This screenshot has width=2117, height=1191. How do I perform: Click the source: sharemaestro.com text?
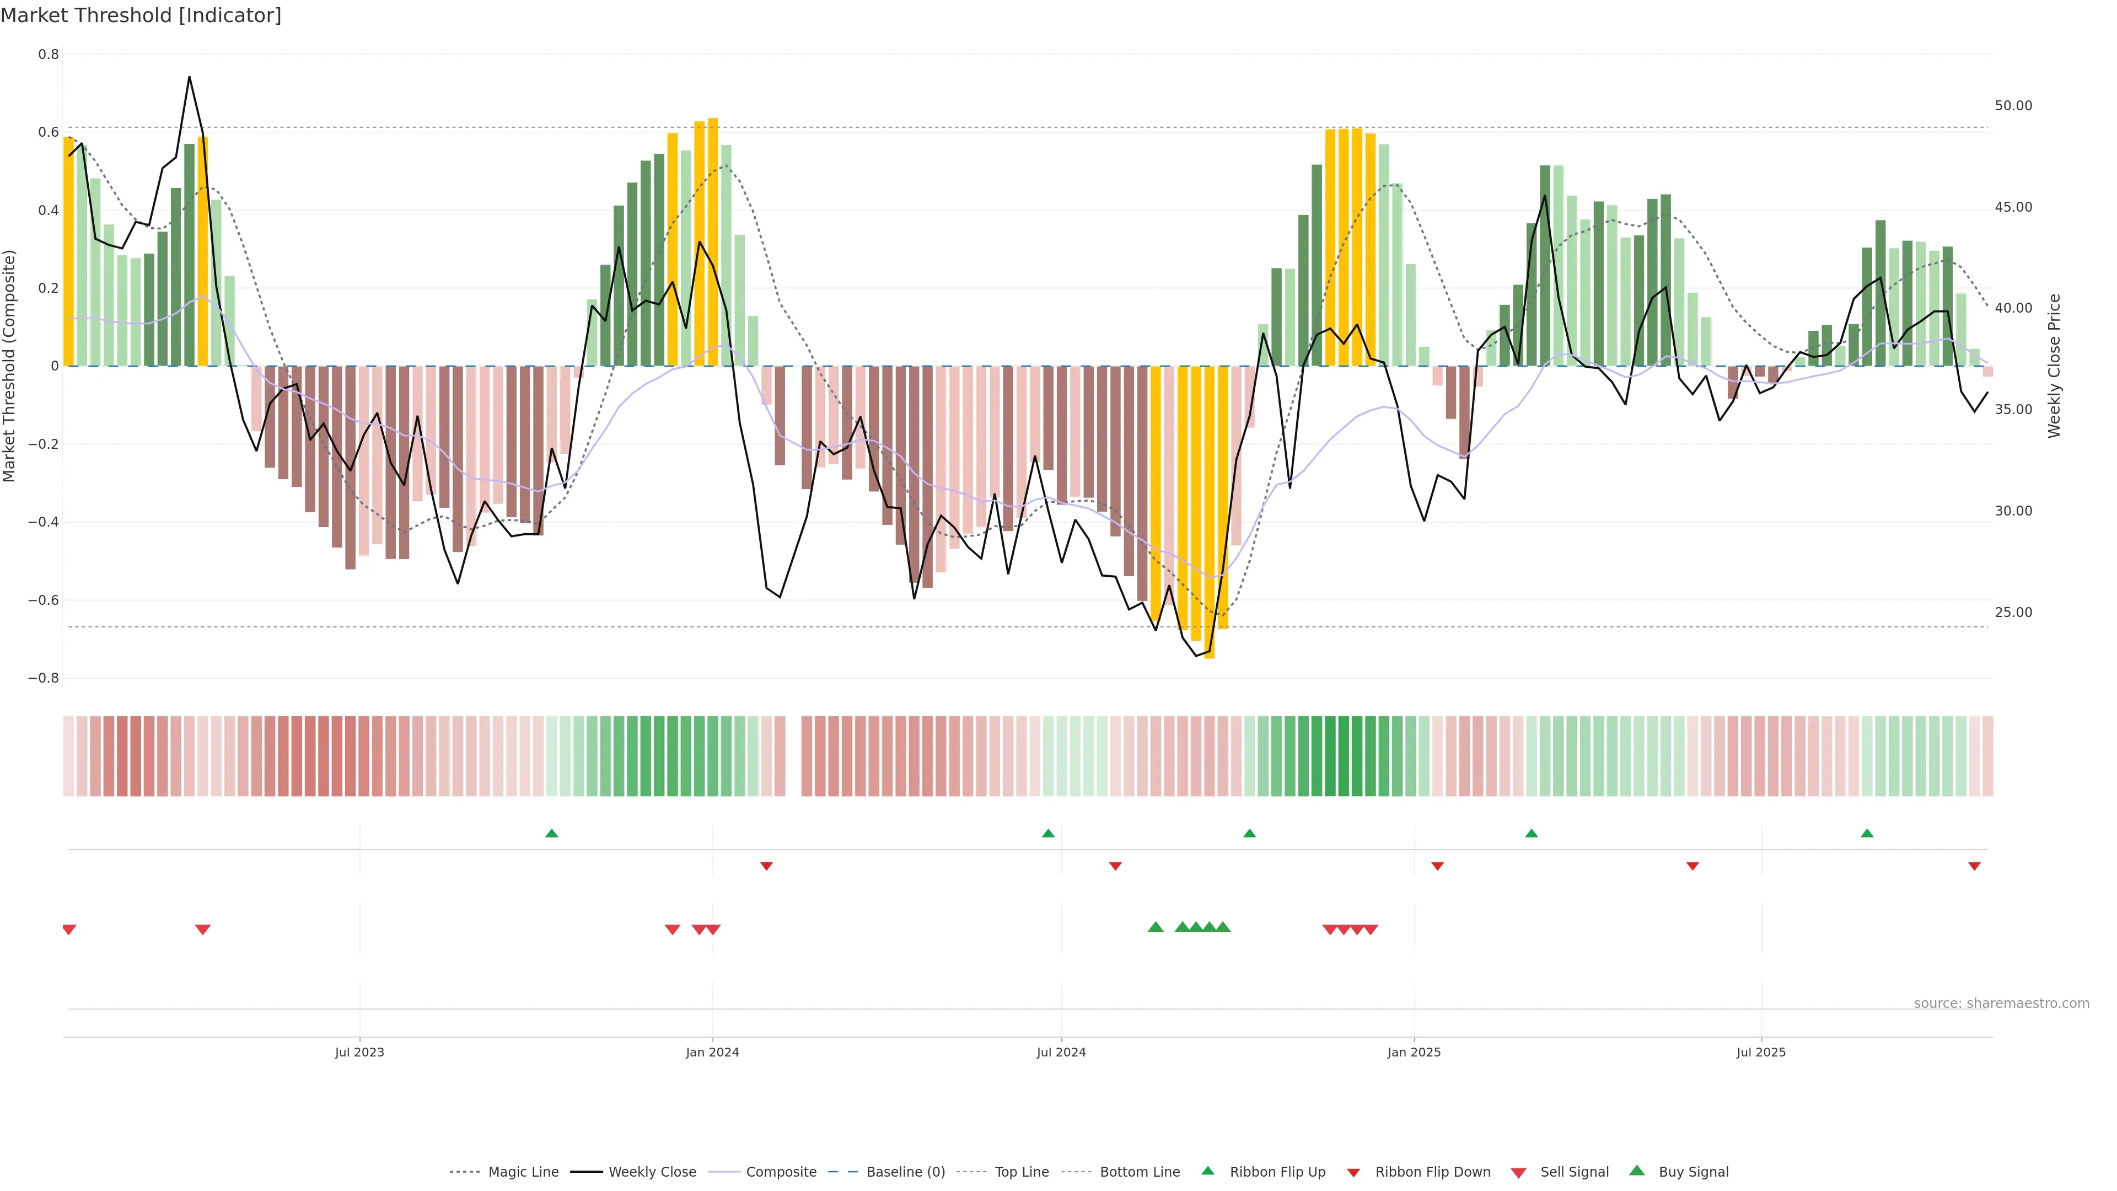click(x=2001, y=1004)
